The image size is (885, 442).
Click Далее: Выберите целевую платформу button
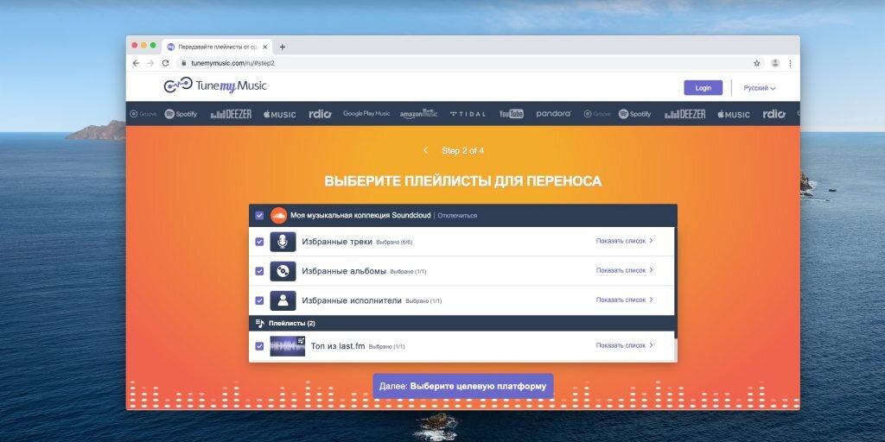pos(463,386)
